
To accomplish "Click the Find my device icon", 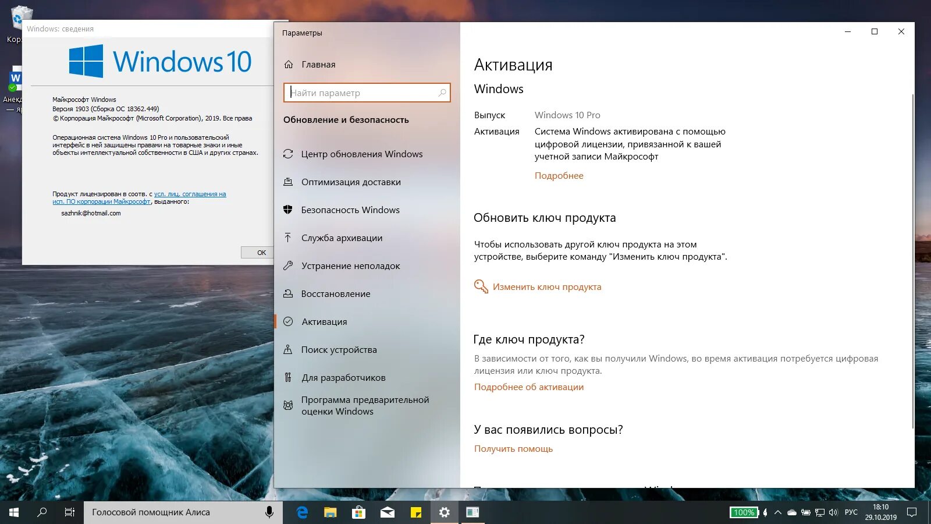I will tap(287, 349).
